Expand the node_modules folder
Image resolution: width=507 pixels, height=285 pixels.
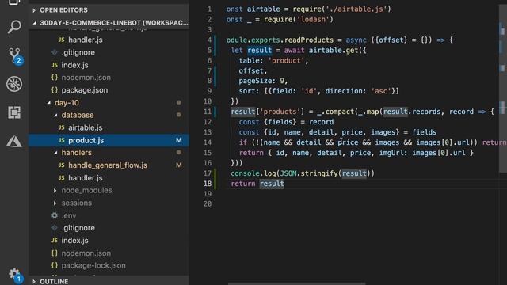[x=55, y=190]
